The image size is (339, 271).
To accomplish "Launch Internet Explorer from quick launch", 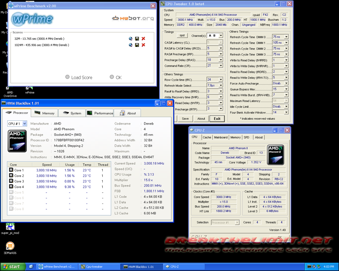I will point(31,267).
